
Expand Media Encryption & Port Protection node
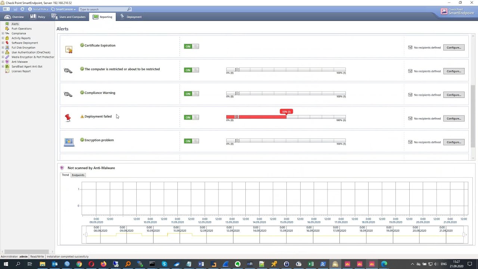[x=3, y=57]
